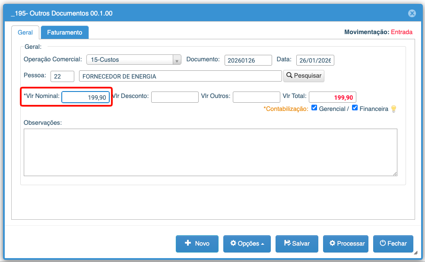Click the gear icon on Opções button
425x262 pixels.
pos(233,243)
